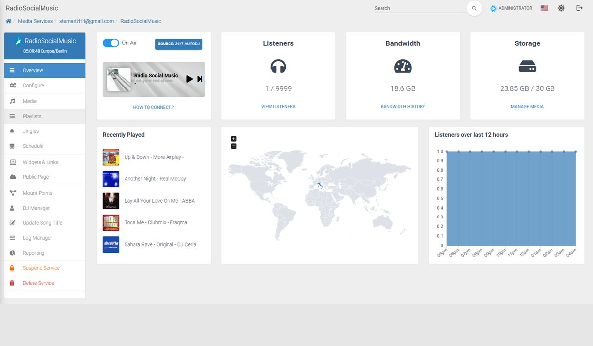
Task: Skip to next track in player
Action: tap(200, 79)
